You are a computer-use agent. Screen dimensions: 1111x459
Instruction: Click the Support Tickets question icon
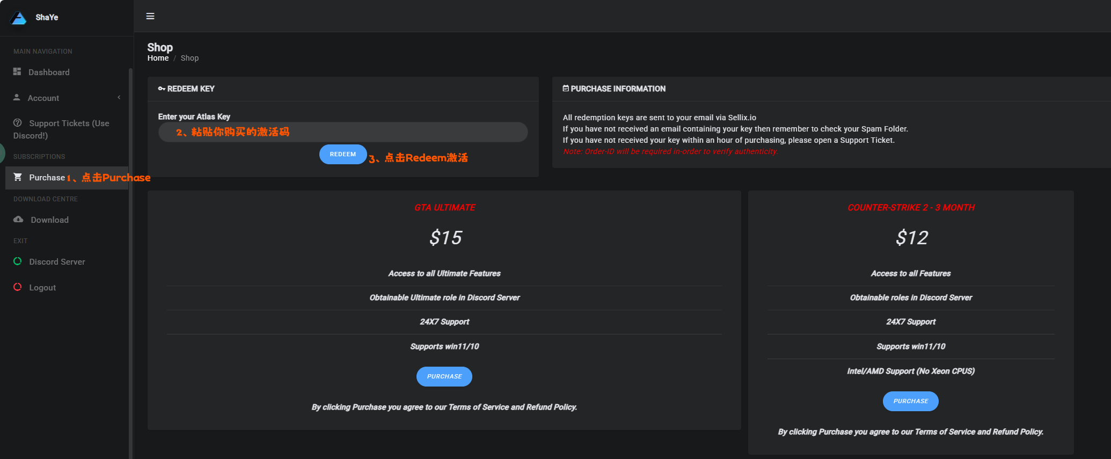[18, 123]
